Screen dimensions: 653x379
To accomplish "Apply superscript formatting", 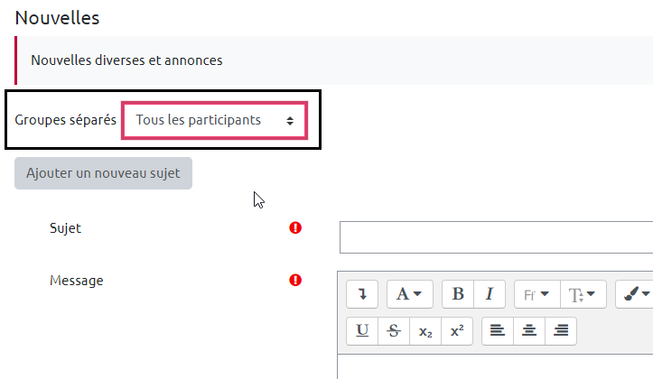I will point(456,331).
